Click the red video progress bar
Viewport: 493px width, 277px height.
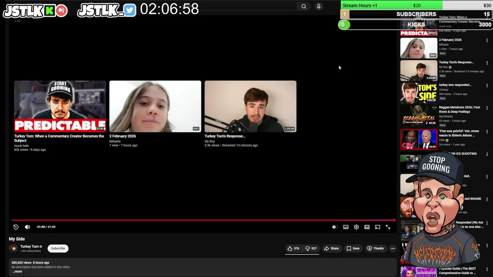coord(203,220)
